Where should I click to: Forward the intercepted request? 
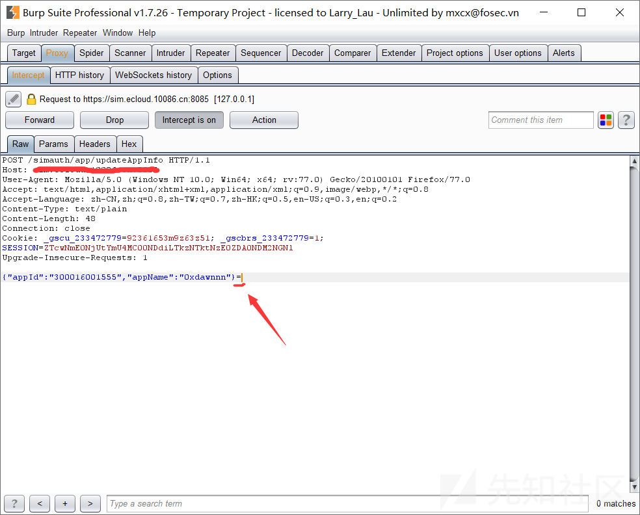40,120
